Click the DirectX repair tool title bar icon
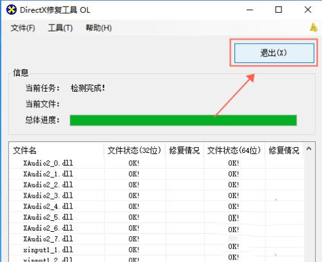This screenshot has width=322, height=262. click(11, 10)
